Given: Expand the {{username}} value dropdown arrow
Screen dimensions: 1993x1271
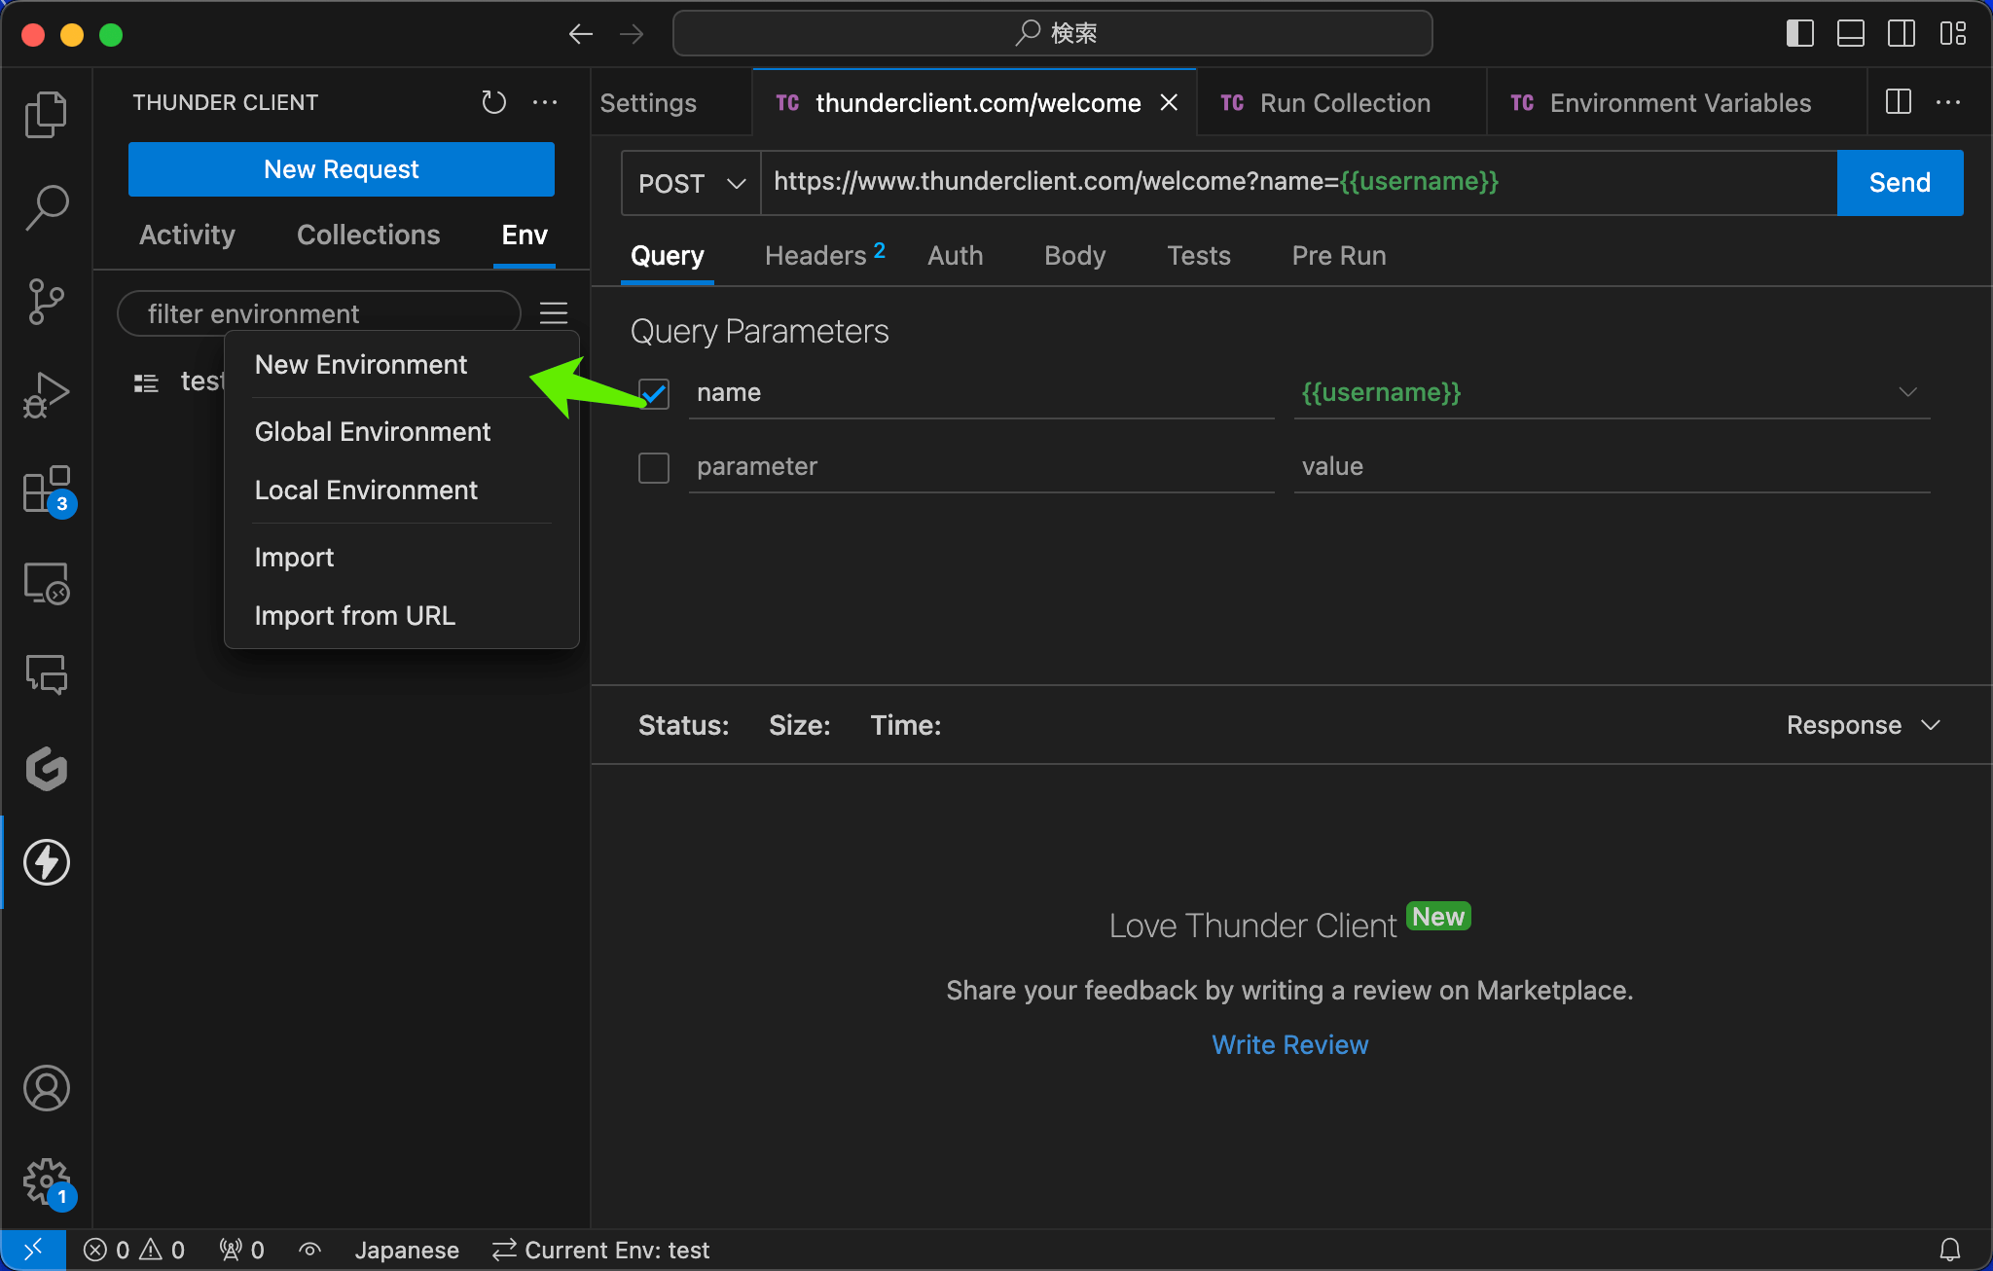Looking at the screenshot, I should point(1908,391).
